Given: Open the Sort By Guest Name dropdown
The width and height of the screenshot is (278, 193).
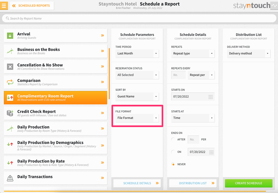Looking at the screenshot, I should (x=137, y=97).
